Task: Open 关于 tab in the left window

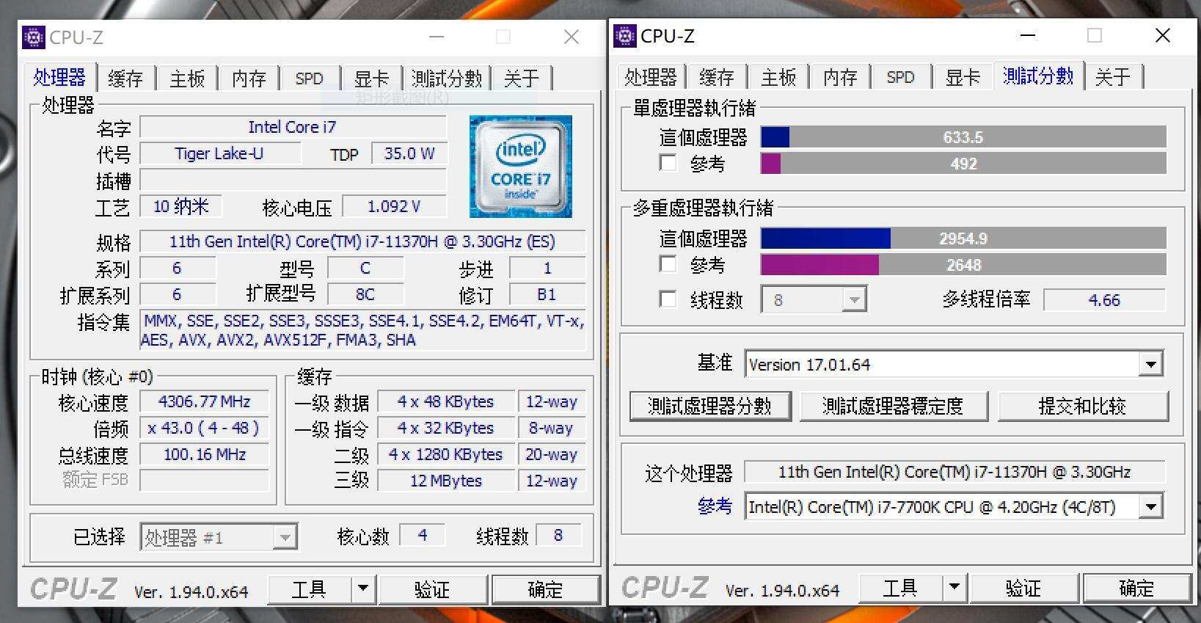Action: point(522,79)
